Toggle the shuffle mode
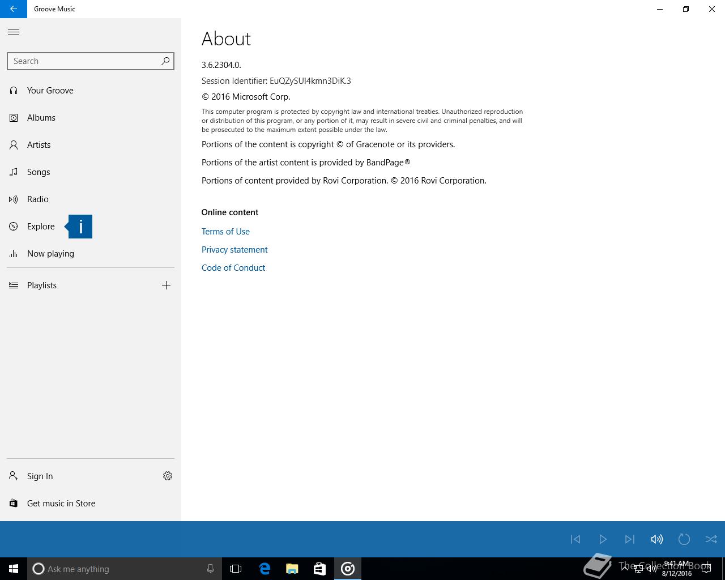 click(x=711, y=539)
